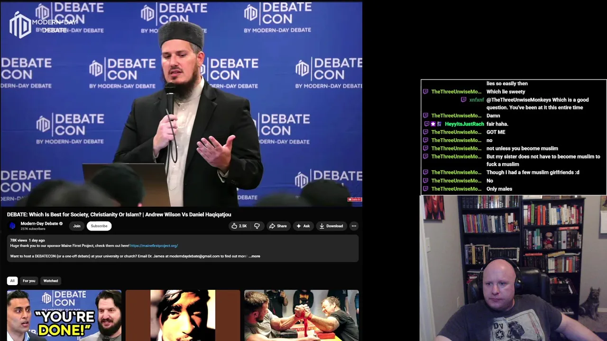Open the three-dot more actions menu
Screen dimensions: 607x341
pos(354,226)
